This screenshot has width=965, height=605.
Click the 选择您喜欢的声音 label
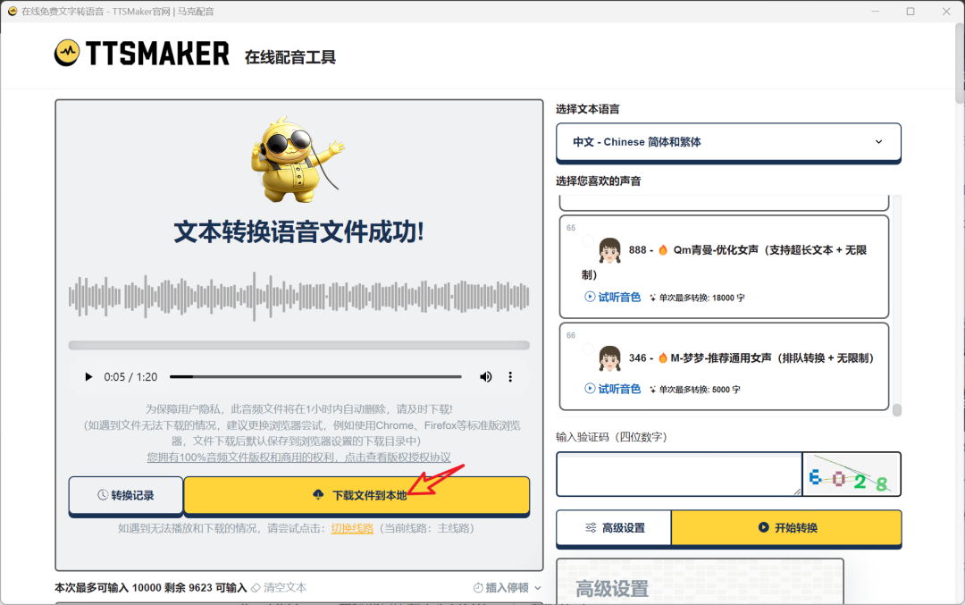click(598, 181)
